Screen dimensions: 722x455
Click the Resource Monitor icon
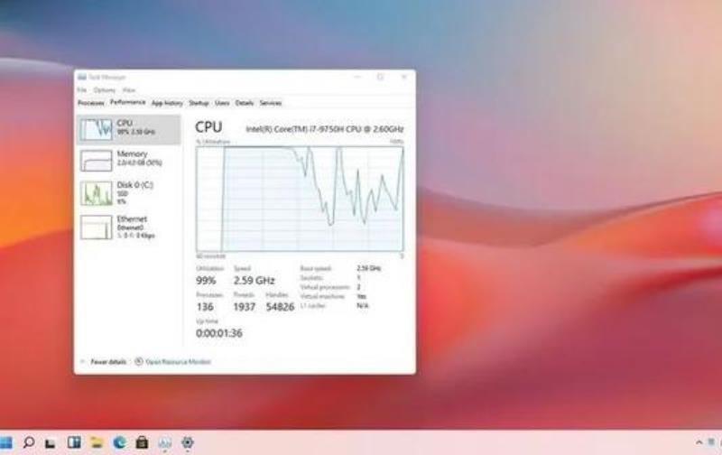click(139, 361)
